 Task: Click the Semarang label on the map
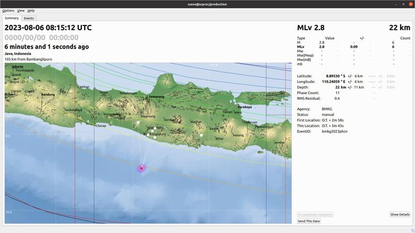[x=157, y=97]
